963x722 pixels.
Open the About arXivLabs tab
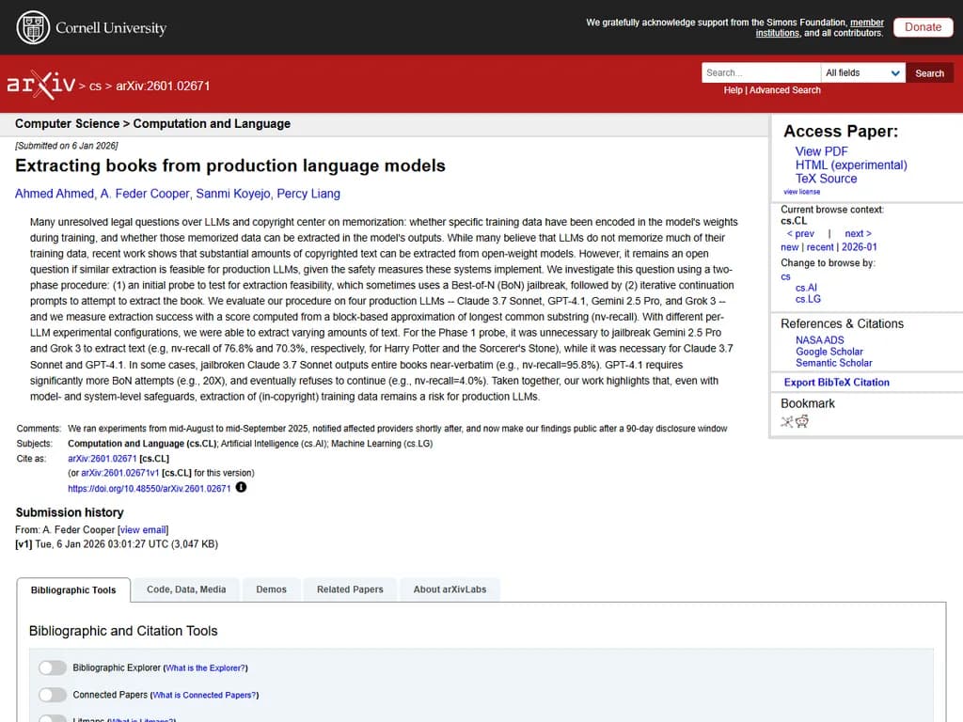pyautogui.click(x=450, y=589)
